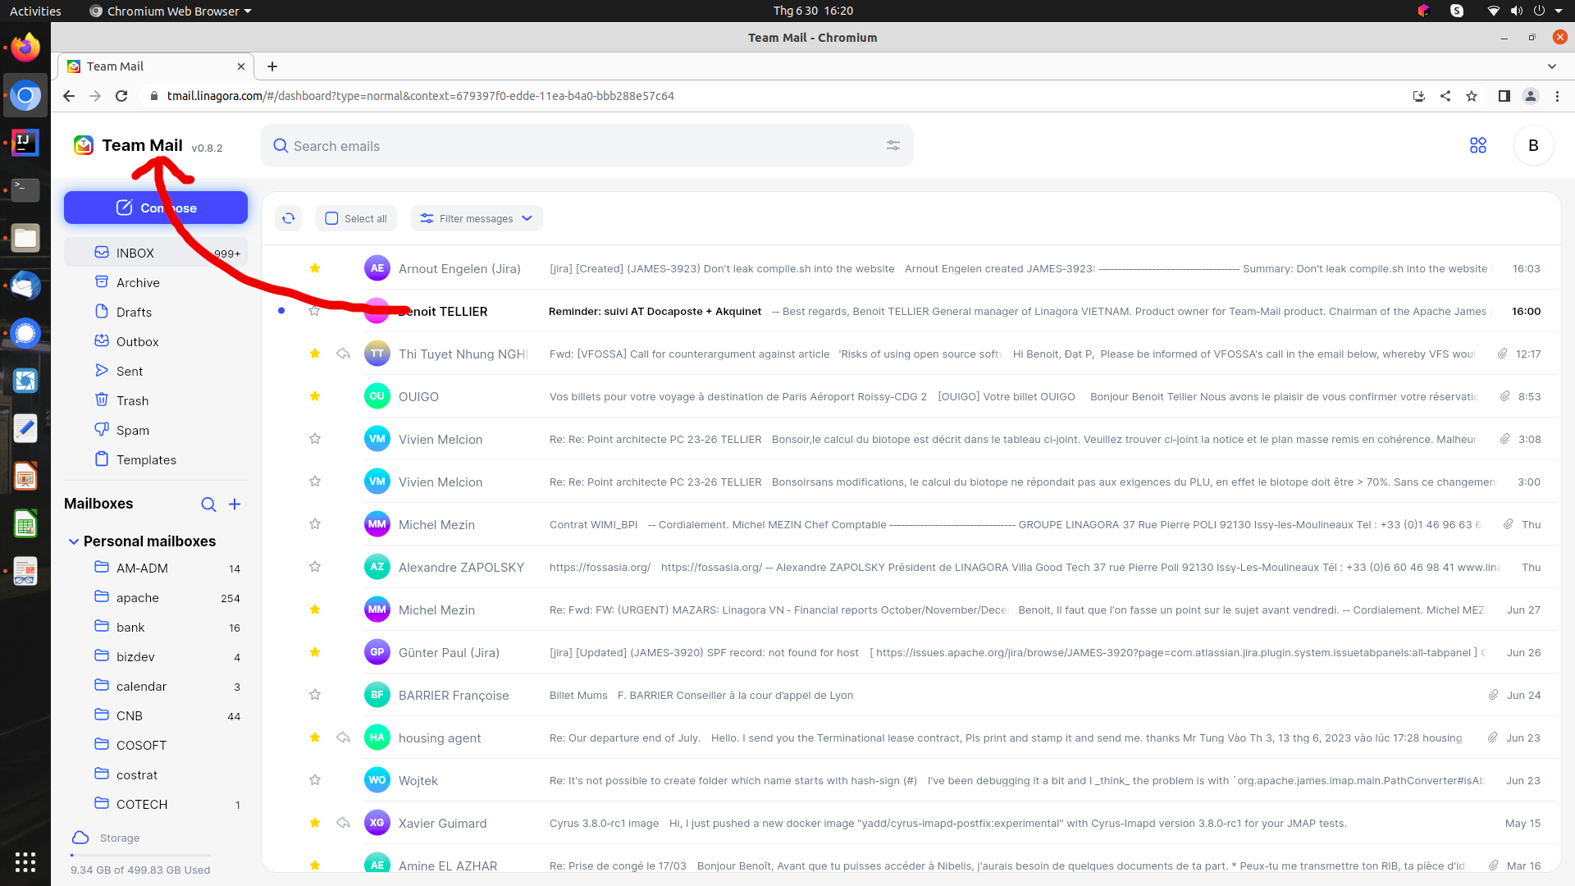Viewport: 1575px width, 886px height.
Task: Click inside the Search emails field
Action: click(574, 145)
